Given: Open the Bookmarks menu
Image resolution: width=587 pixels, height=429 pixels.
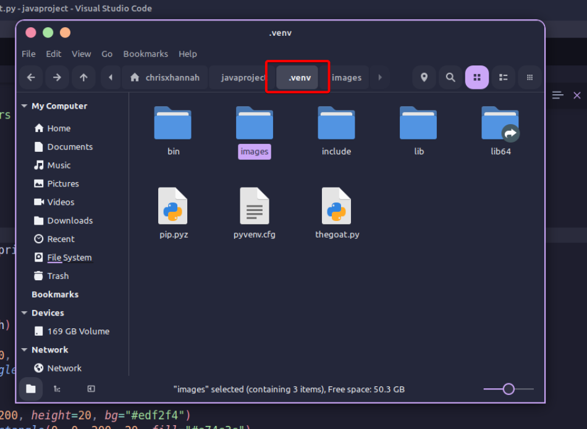Looking at the screenshot, I should (146, 54).
